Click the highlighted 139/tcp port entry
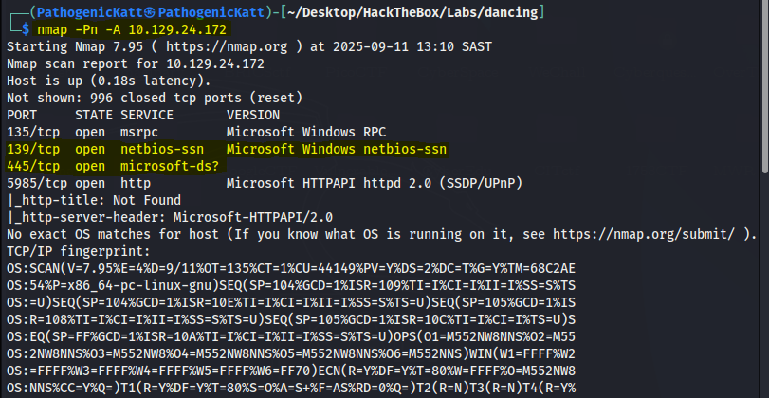 pos(33,149)
